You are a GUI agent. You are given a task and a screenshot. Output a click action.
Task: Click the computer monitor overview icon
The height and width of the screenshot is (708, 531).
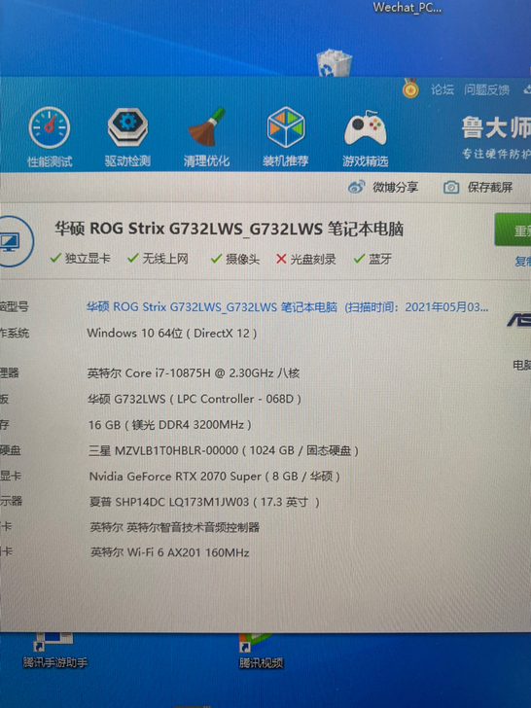click(x=12, y=241)
